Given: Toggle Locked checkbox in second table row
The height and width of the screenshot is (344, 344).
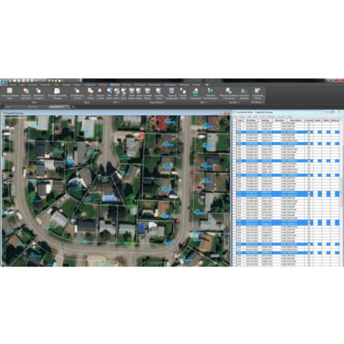Looking at the screenshot, I should (308, 127).
